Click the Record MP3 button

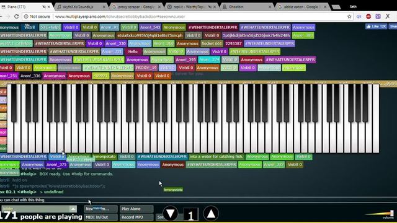pyautogui.click(x=136, y=217)
